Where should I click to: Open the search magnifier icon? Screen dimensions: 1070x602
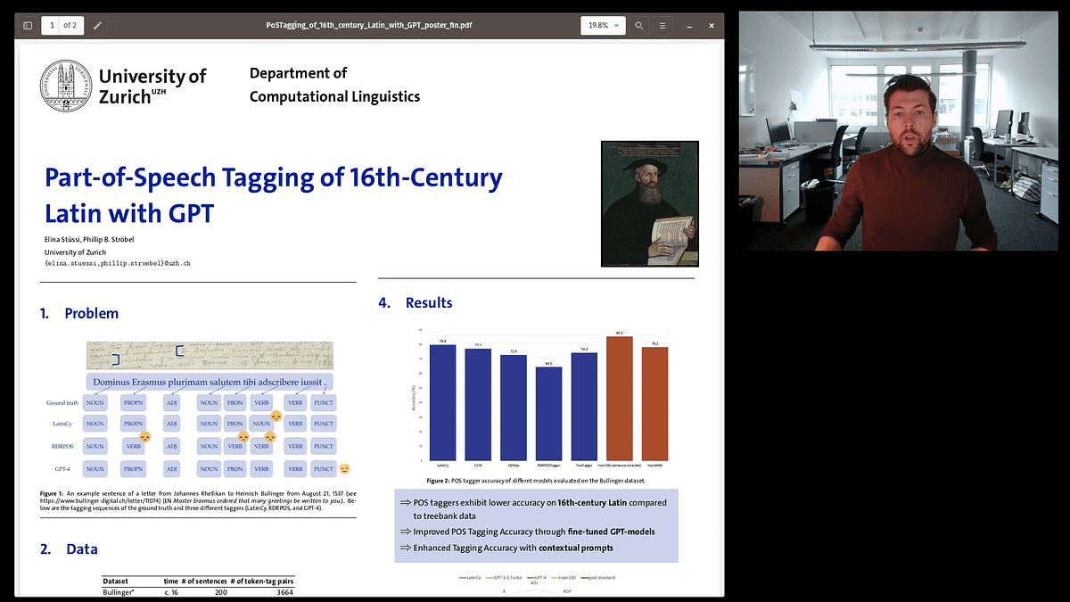639,25
